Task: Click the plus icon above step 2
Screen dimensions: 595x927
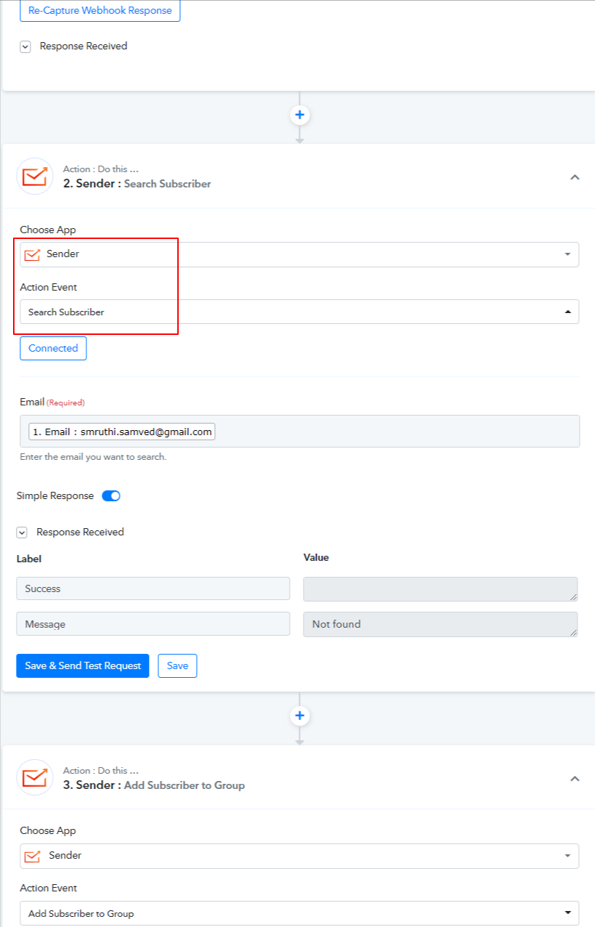Action: [299, 115]
